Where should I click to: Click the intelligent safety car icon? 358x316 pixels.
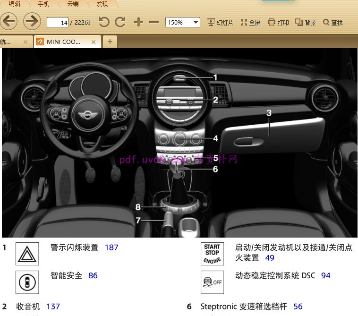tap(27, 282)
